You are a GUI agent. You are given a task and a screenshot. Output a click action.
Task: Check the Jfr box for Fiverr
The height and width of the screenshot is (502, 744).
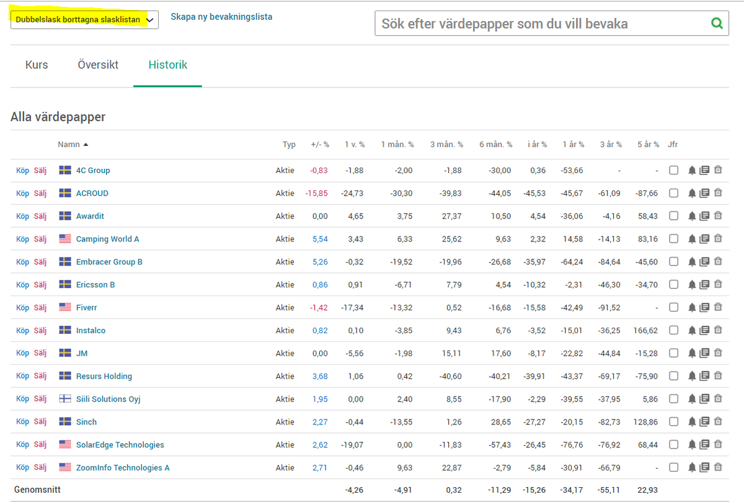click(673, 308)
